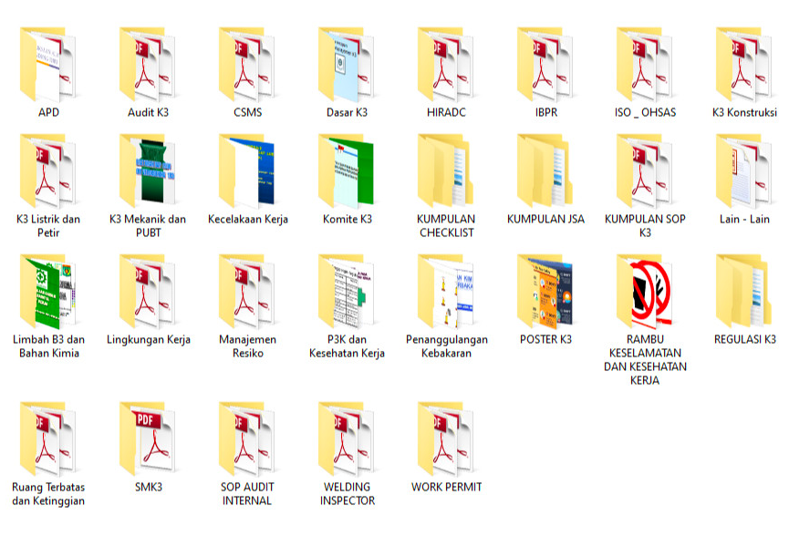Image resolution: width=789 pixels, height=536 pixels.
Task: Click the WORK PERMIT folder icon
Action: point(446,439)
